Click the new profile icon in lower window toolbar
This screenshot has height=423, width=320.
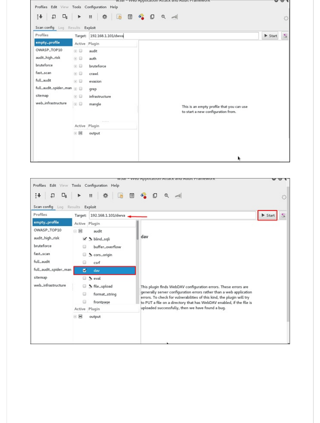[52, 195]
